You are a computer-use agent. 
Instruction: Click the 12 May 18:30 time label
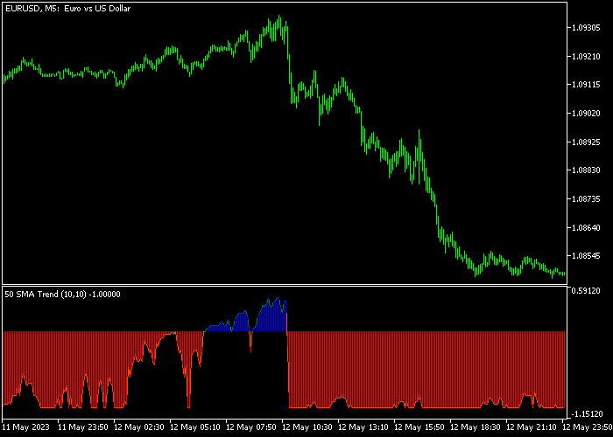pyautogui.click(x=475, y=427)
